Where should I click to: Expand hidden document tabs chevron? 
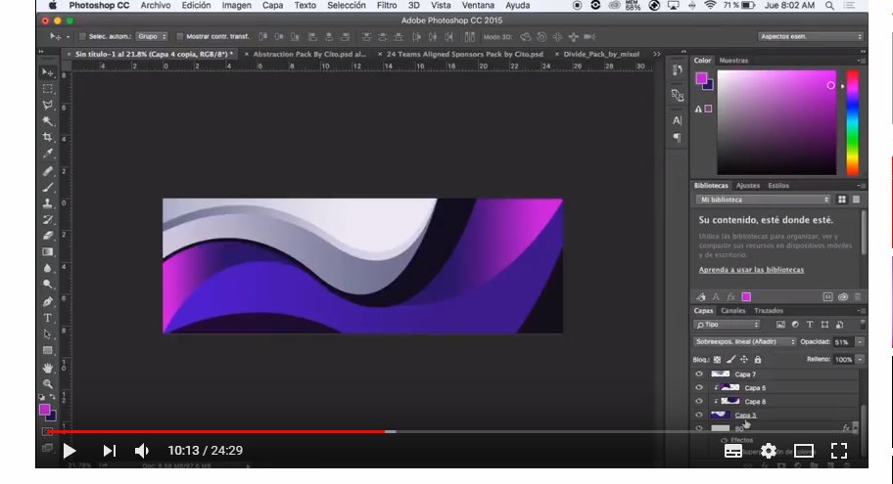pos(657,54)
